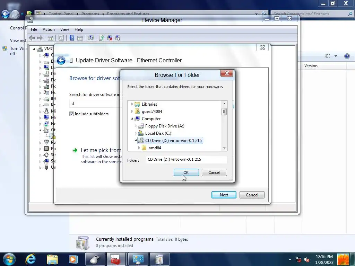Viewport: 355px width, 266px height.
Task: Click the Folder path text field
Action: point(187,159)
